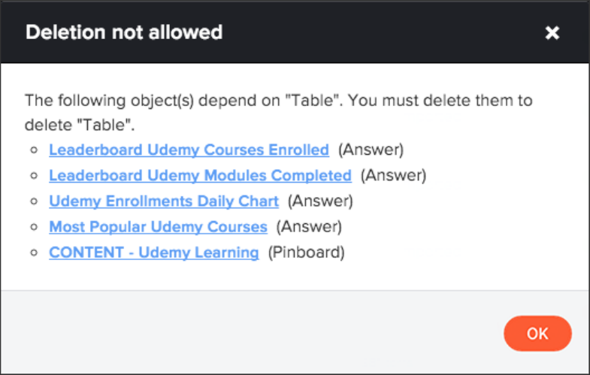590x375 pixels.
Task: Click bullet beside Most Popular Udemy Courses
Action: pos(34,227)
